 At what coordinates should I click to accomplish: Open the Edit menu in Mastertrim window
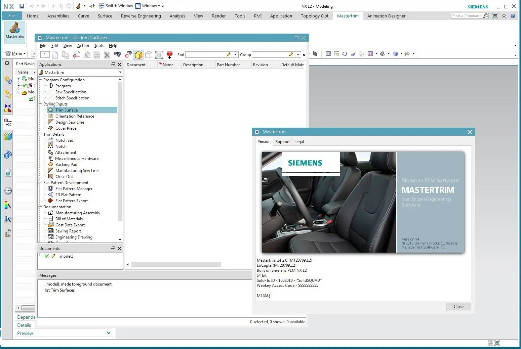[54, 46]
